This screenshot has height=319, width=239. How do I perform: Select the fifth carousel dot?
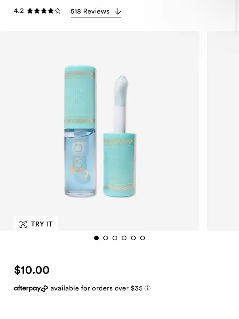[133, 238]
